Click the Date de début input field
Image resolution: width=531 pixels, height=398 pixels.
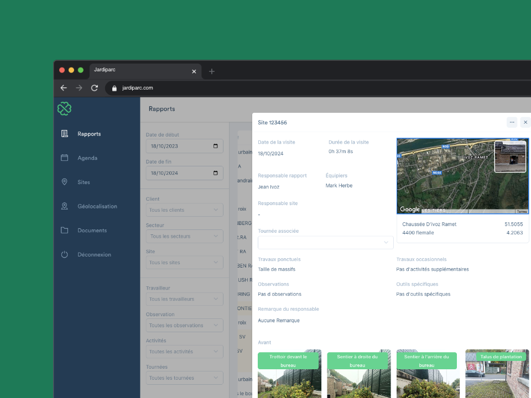pyautogui.click(x=180, y=146)
